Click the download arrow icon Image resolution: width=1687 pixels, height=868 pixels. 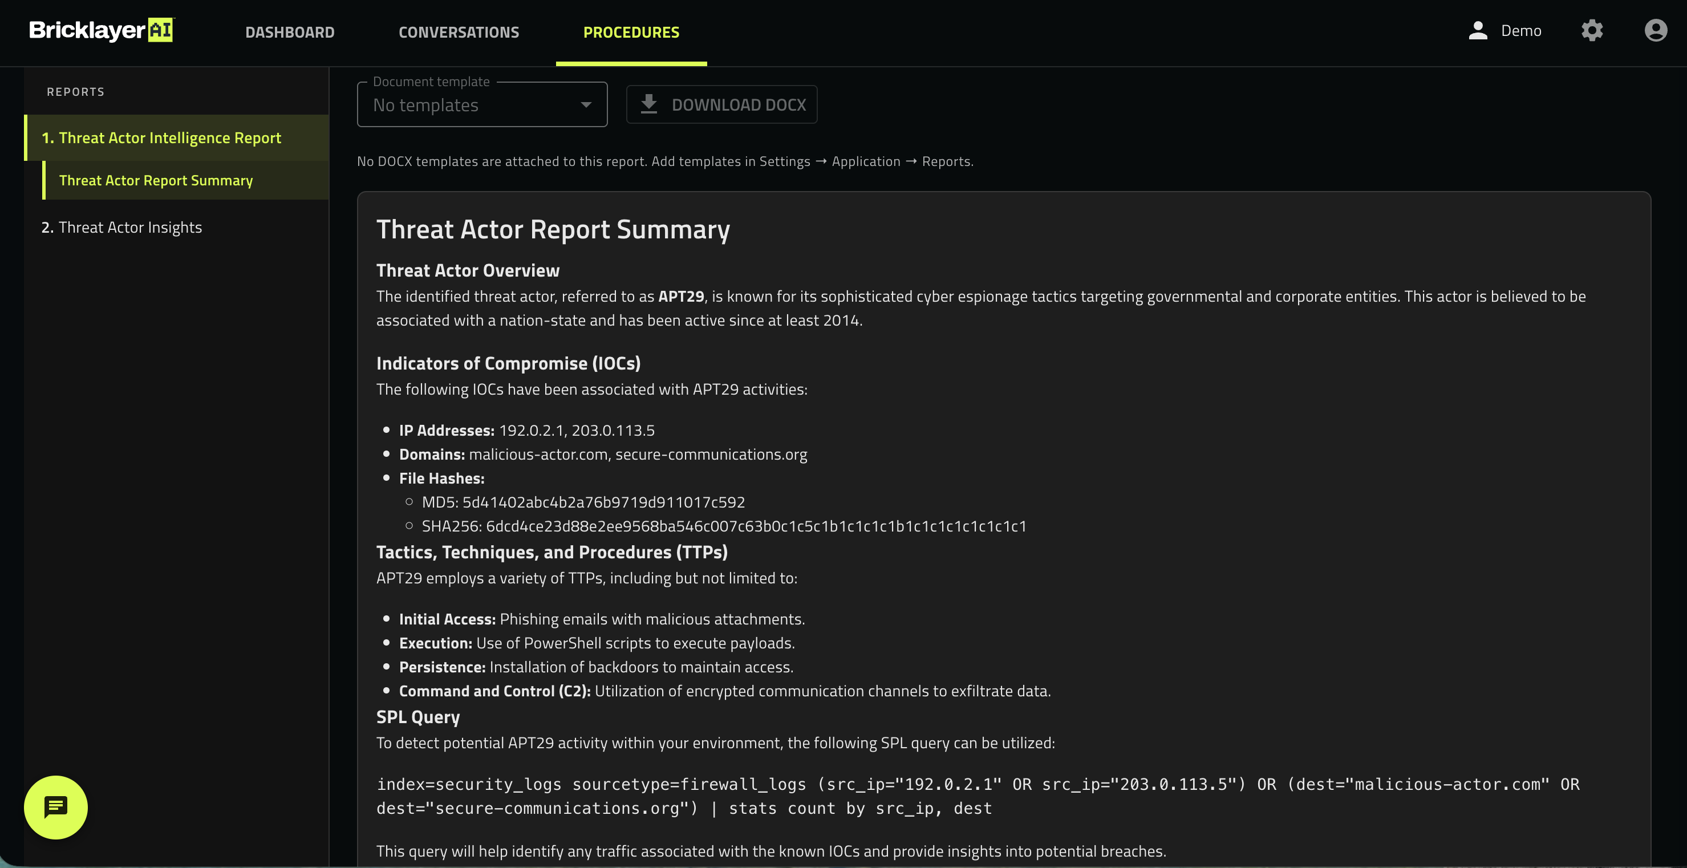(x=648, y=104)
